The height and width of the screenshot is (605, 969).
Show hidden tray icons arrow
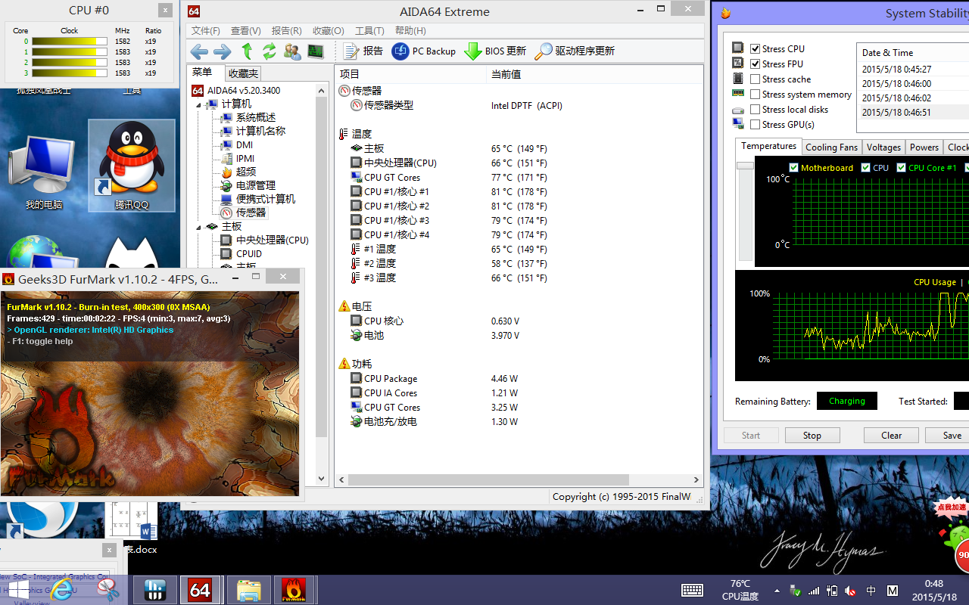click(777, 591)
